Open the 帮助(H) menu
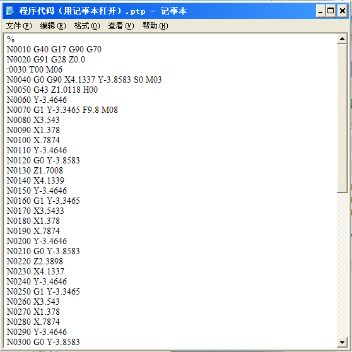Image resolution: width=352 pixels, height=352 pixels. tap(155, 26)
